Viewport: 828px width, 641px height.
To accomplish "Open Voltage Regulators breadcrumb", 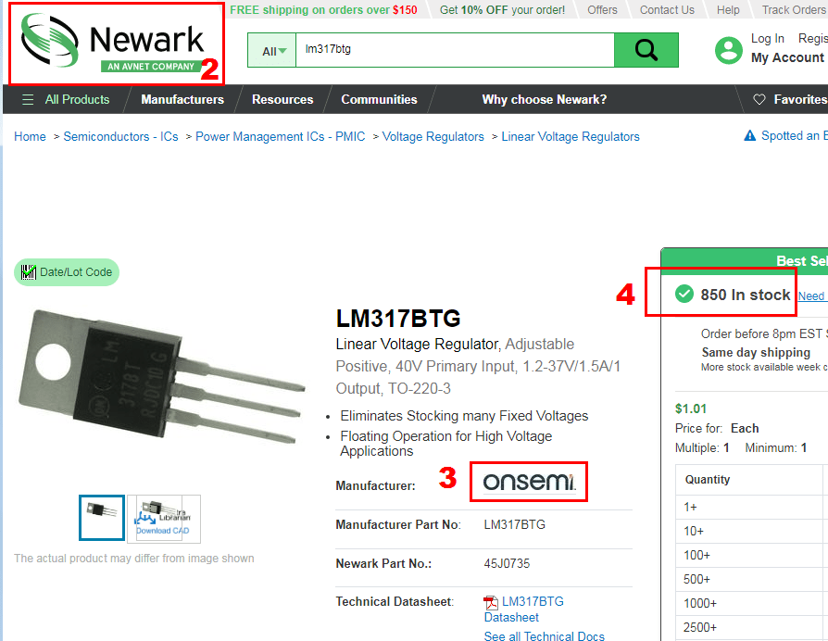I will (x=433, y=137).
